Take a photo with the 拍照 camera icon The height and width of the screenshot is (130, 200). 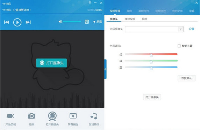coord(31,116)
